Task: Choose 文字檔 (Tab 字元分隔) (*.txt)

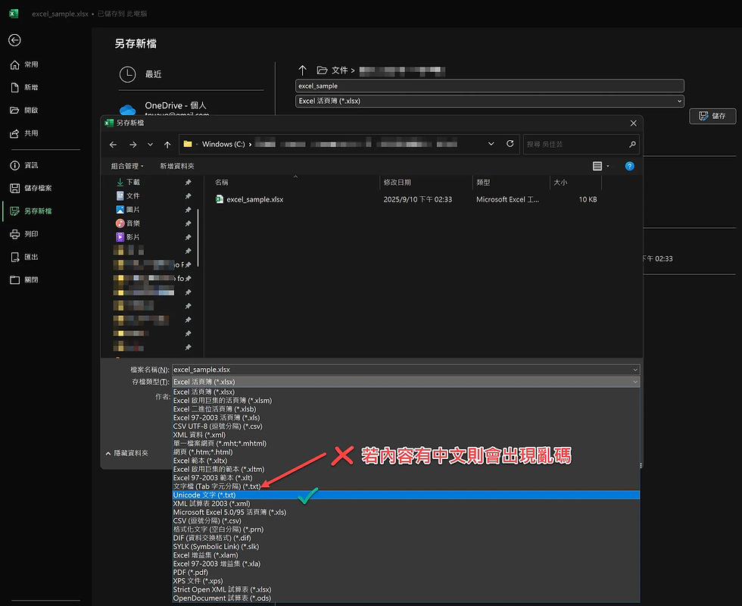Action: pos(217,486)
